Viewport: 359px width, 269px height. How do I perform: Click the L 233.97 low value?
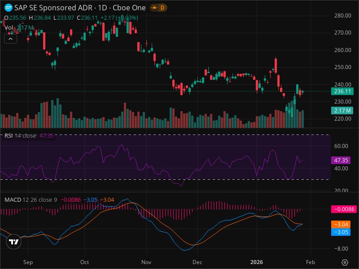[x=64, y=18]
